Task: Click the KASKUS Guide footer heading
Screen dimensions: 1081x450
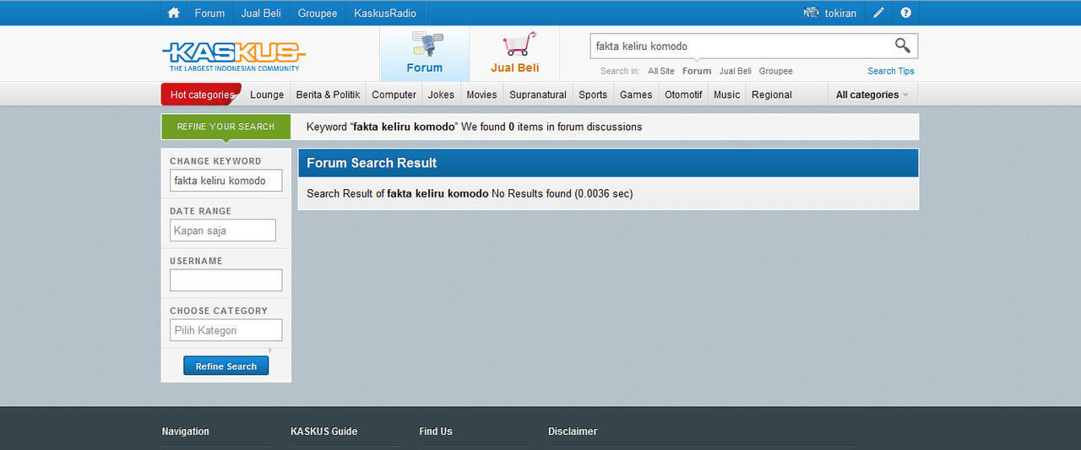Action: [x=324, y=431]
